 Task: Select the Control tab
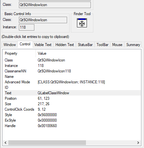[x=25, y=44]
